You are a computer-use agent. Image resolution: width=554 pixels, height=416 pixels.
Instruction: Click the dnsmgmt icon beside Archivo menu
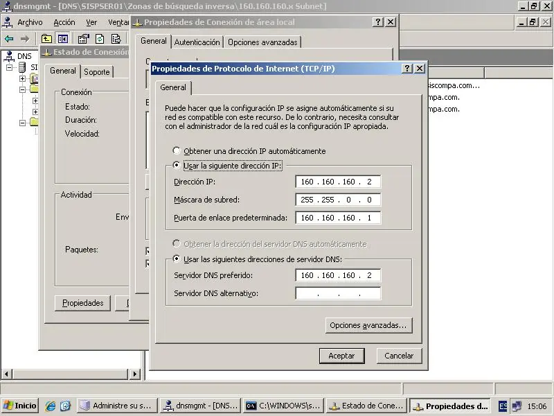pyautogui.click(x=7, y=22)
